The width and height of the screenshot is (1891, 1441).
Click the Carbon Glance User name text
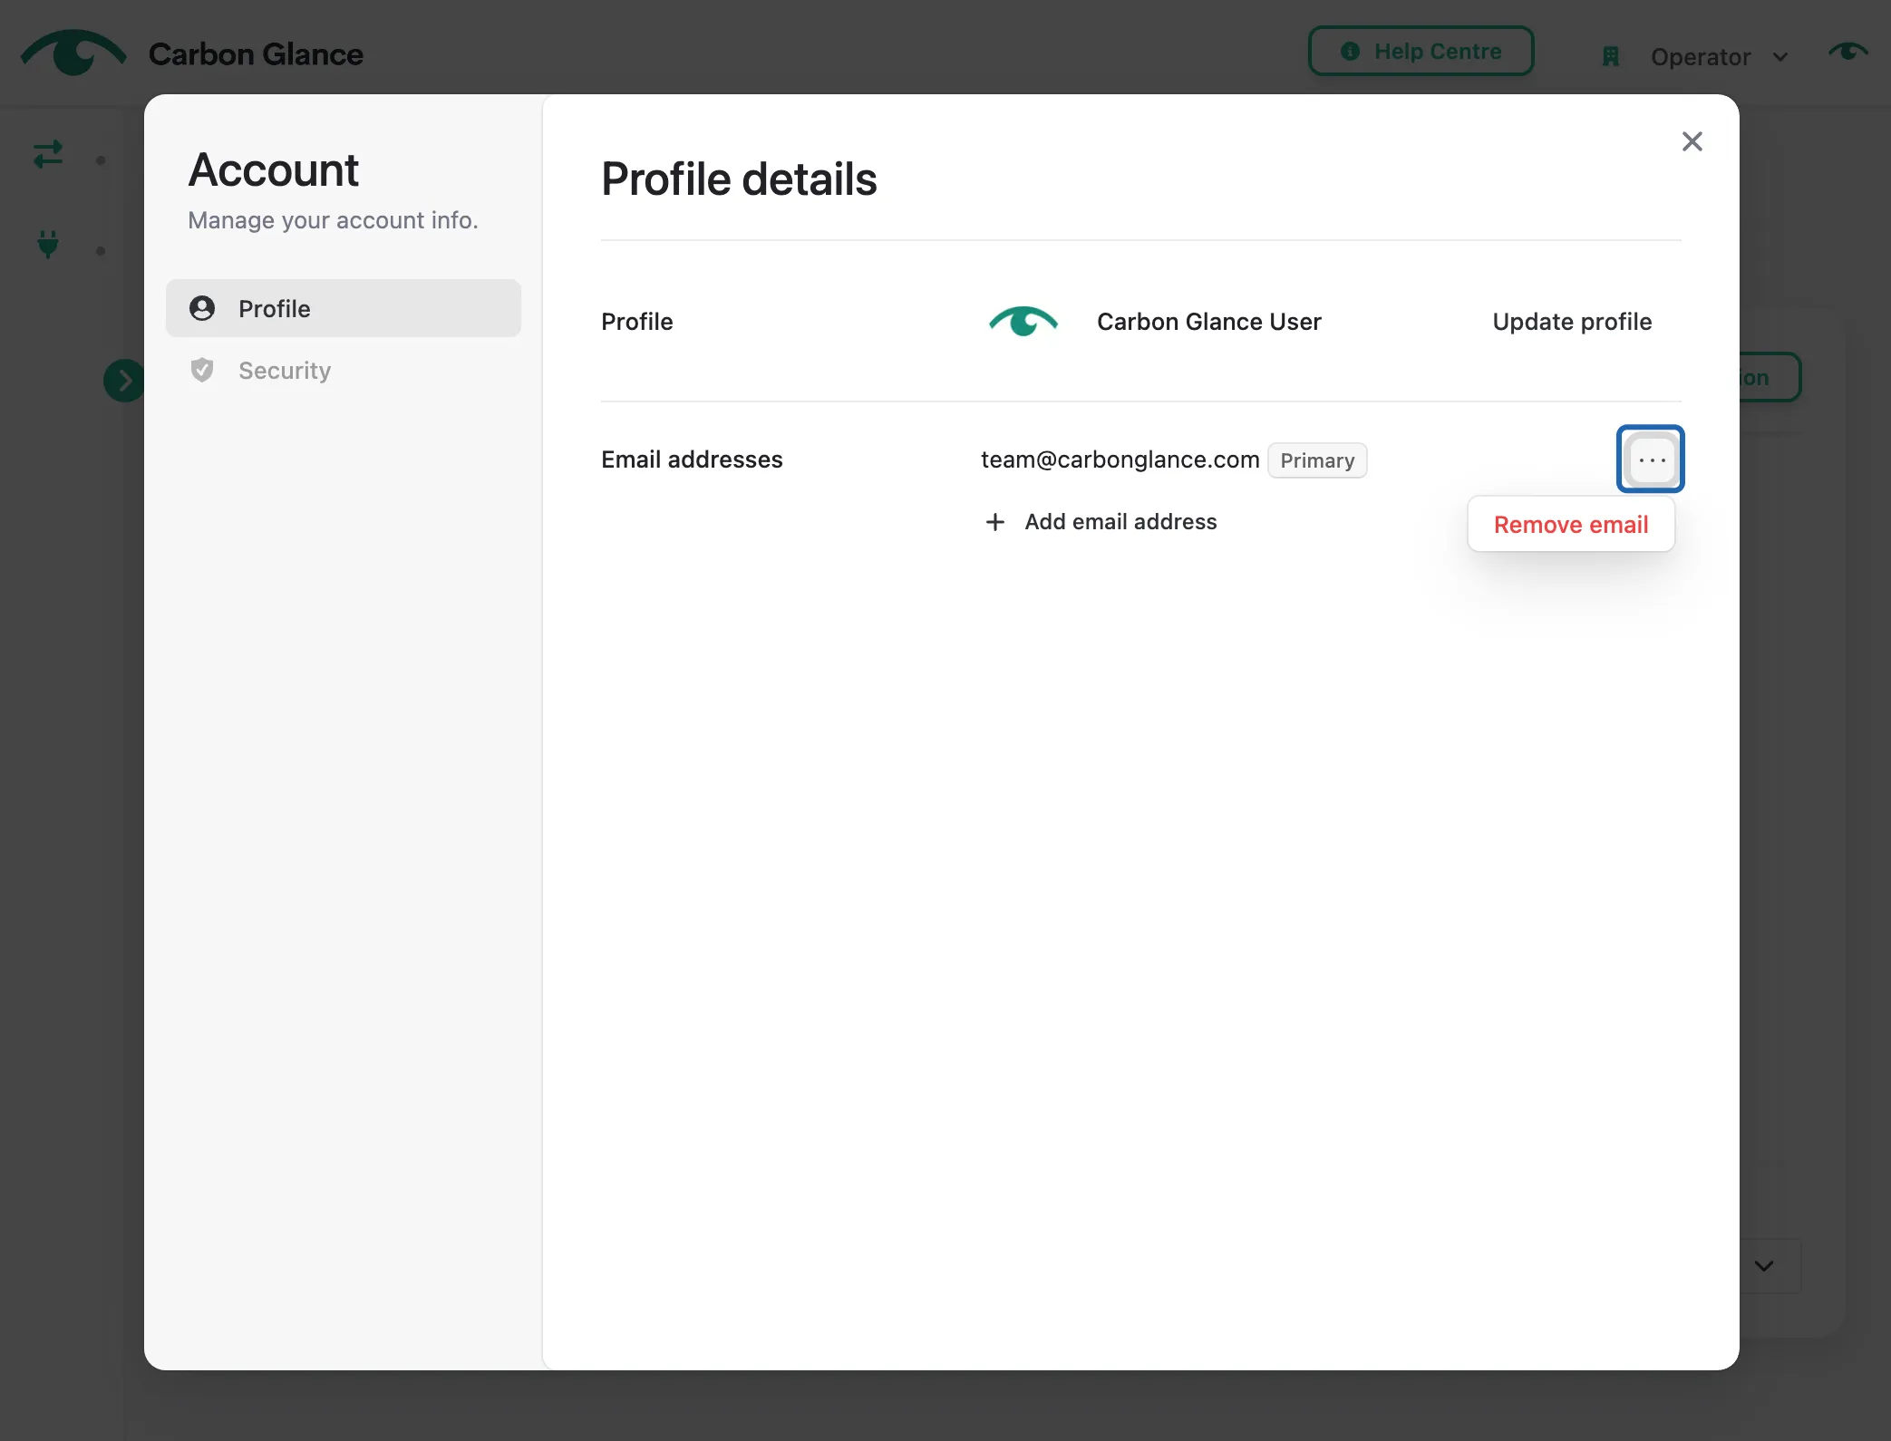click(1209, 322)
